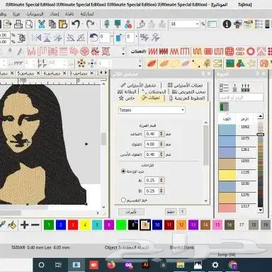Click the mirror horizontally icon
This screenshot has width=272, height=272.
tap(37, 38)
